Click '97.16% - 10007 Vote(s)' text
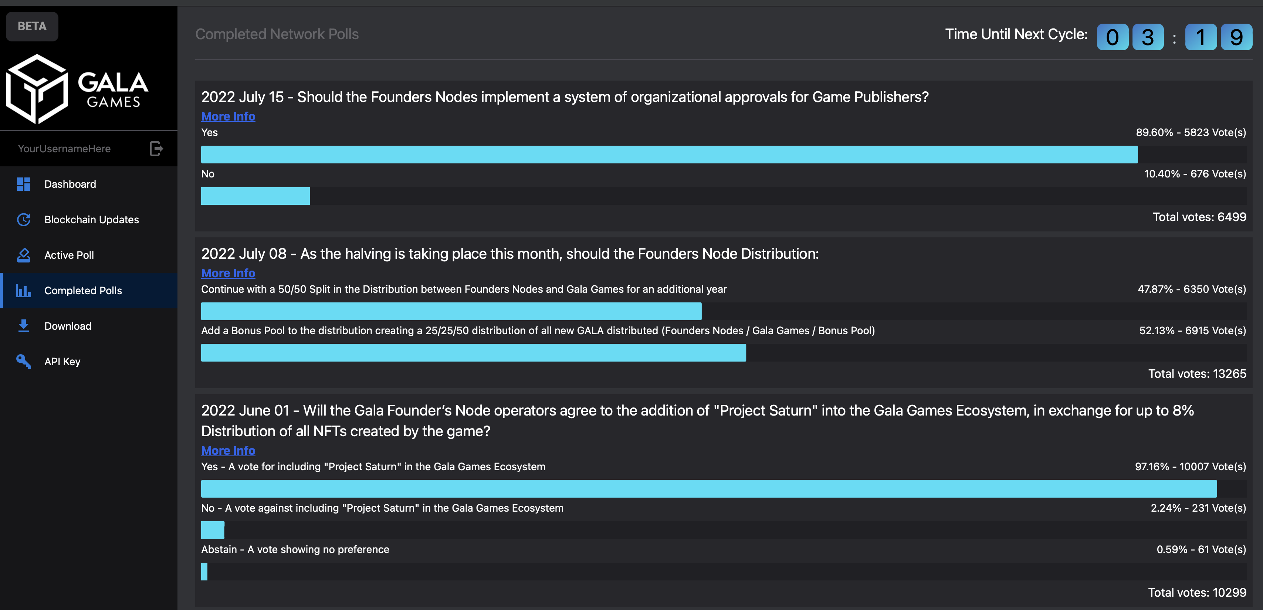This screenshot has height=610, width=1263. point(1191,466)
